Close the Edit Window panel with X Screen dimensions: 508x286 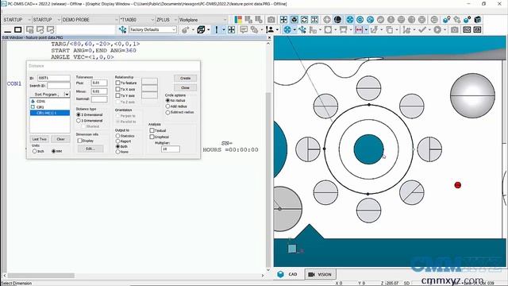point(269,37)
